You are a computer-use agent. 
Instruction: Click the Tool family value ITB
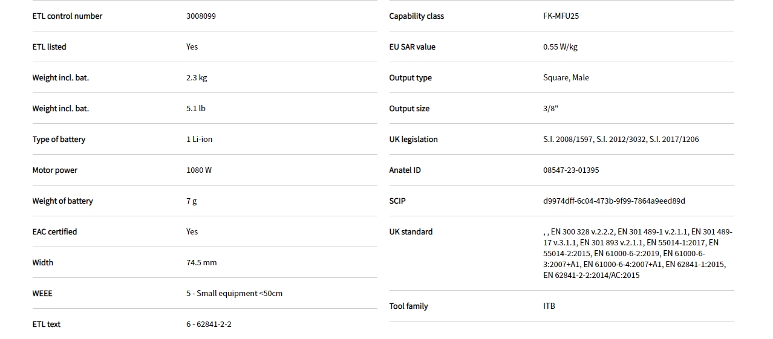click(549, 306)
